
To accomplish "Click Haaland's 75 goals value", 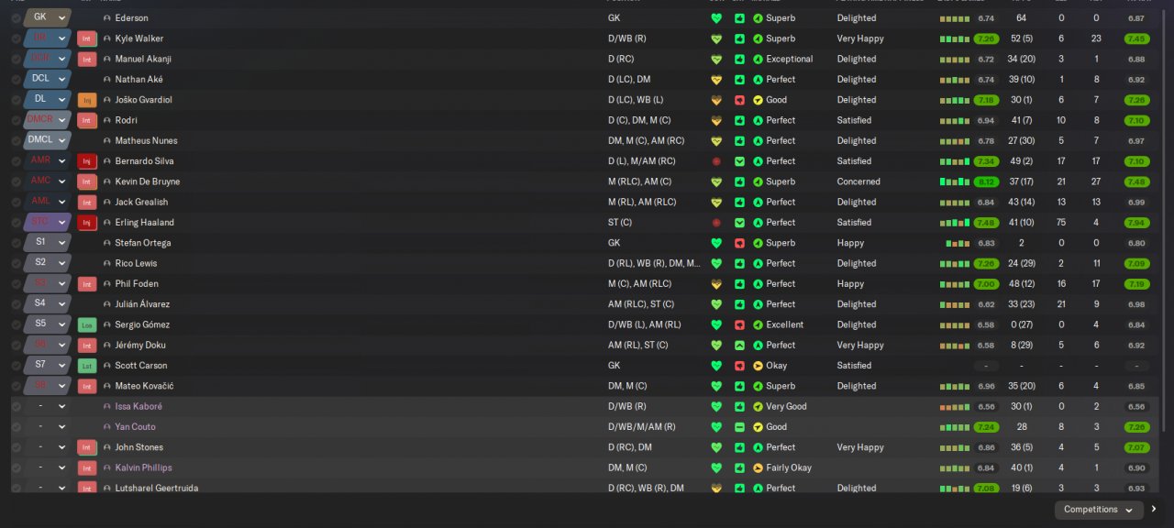I will click(1061, 223).
